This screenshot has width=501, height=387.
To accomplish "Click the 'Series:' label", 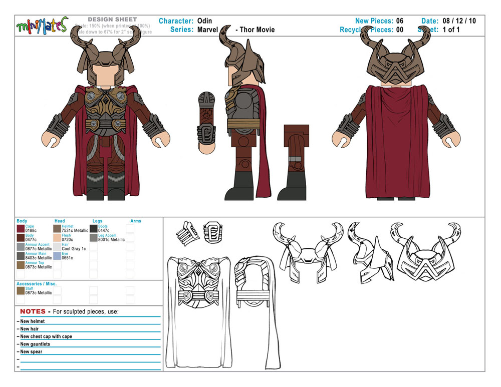I will [x=182, y=30].
